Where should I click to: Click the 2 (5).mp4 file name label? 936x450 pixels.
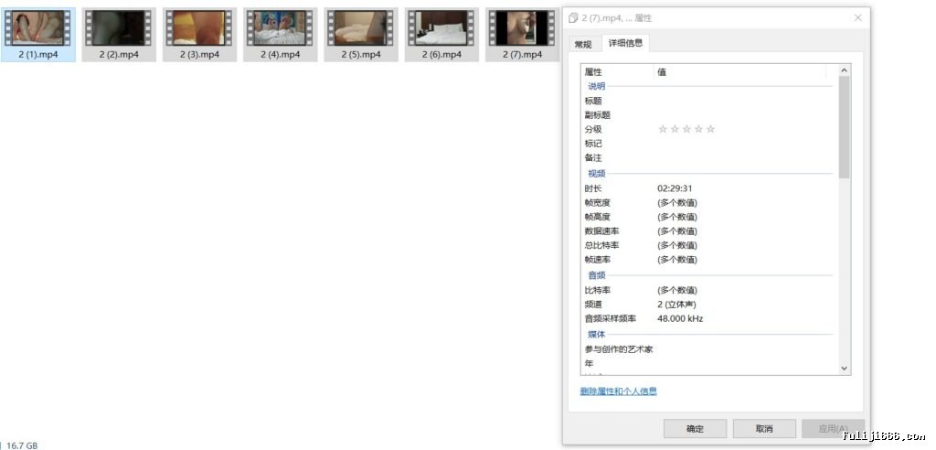pos(360,54)
